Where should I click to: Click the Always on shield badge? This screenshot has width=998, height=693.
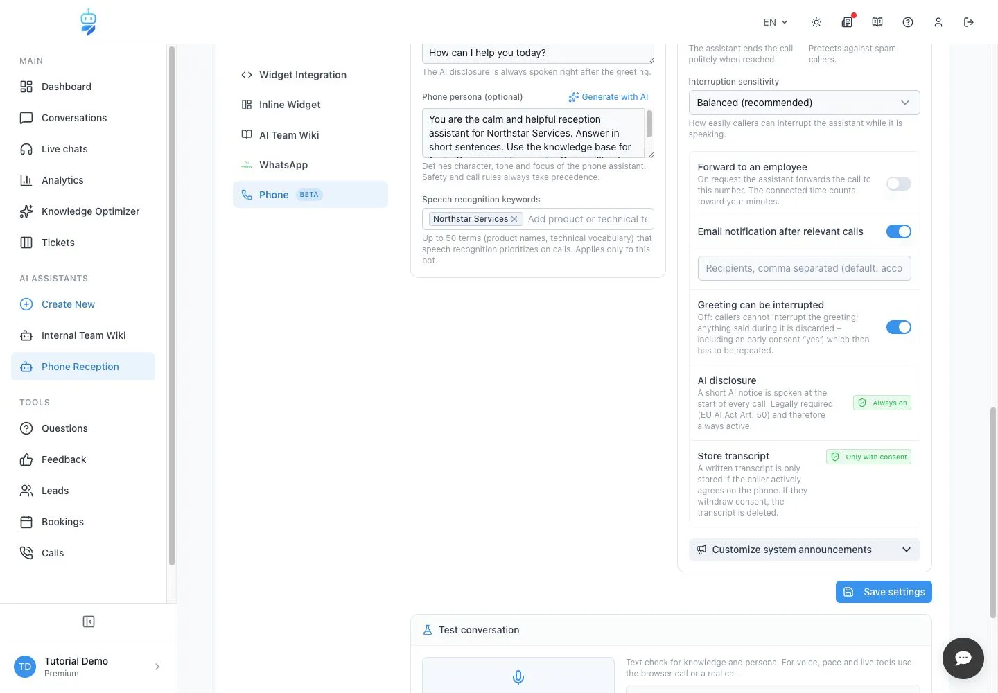[882, 403]
